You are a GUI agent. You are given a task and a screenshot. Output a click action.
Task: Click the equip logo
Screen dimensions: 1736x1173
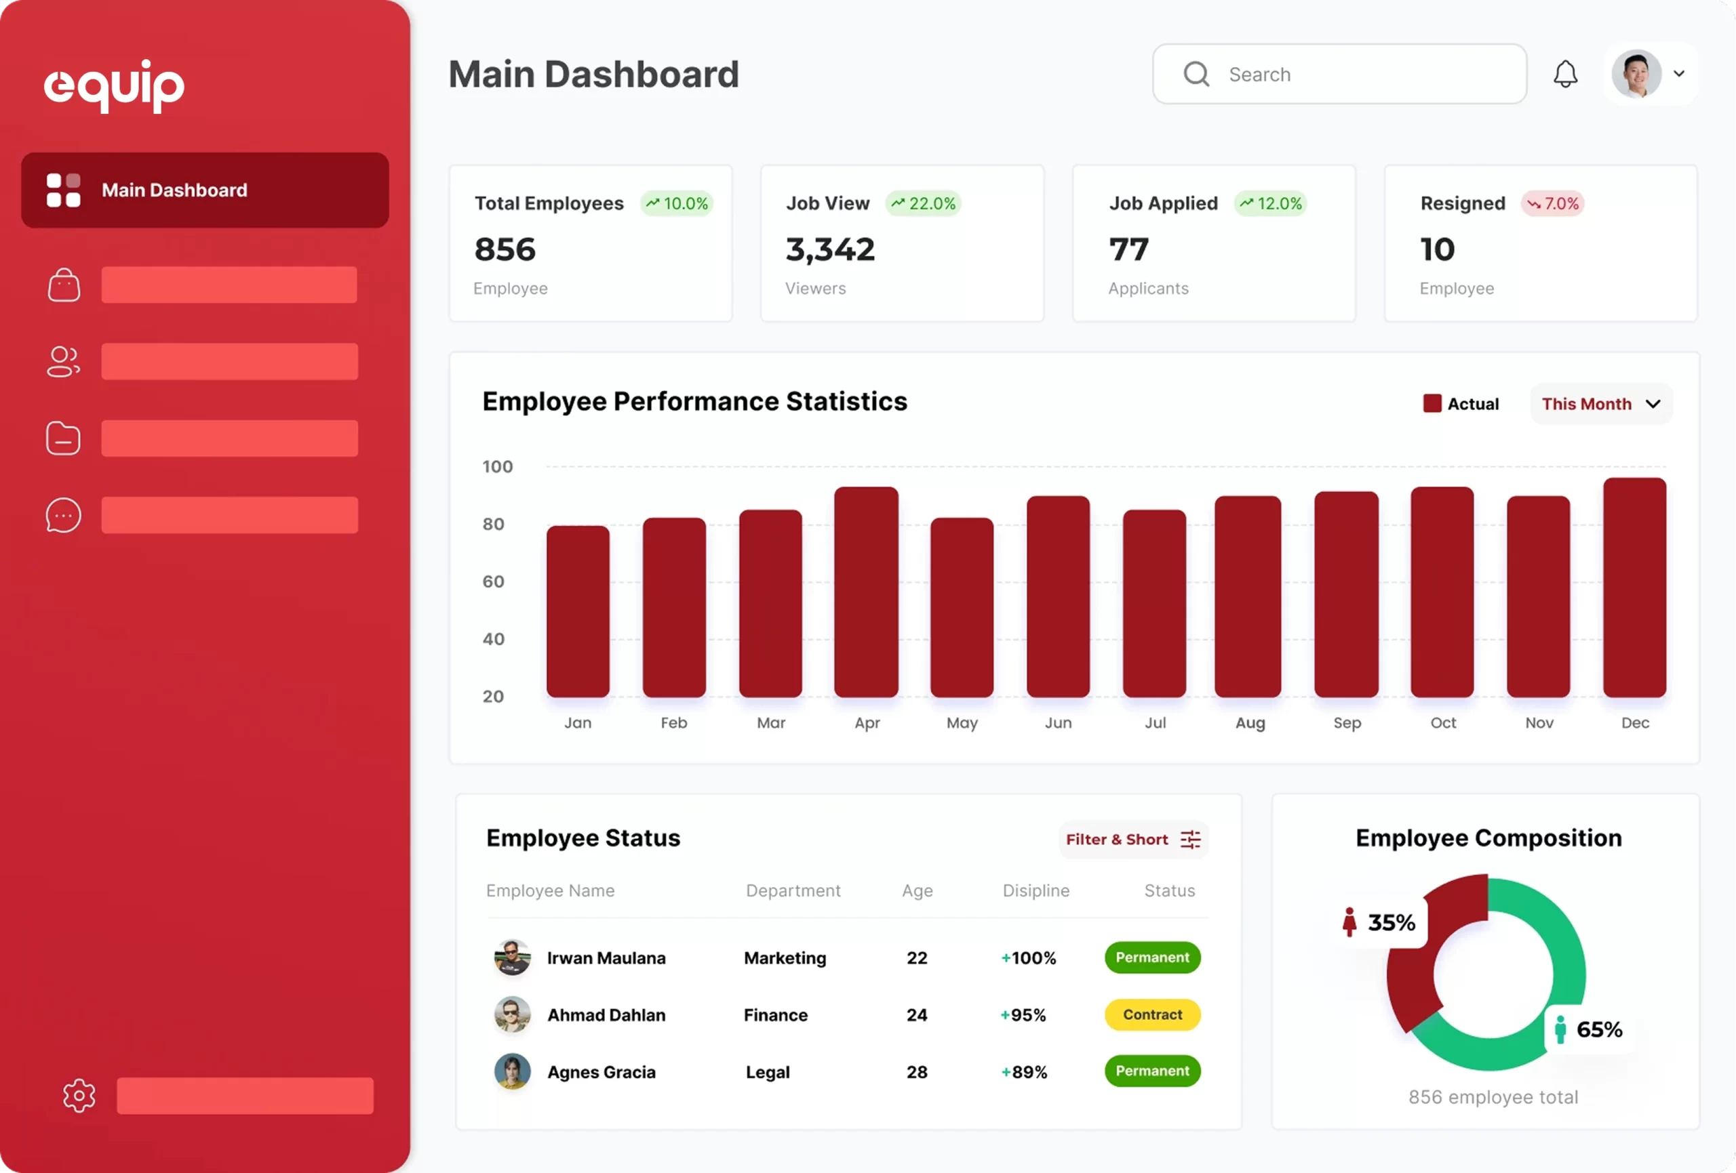click(115, 85)
